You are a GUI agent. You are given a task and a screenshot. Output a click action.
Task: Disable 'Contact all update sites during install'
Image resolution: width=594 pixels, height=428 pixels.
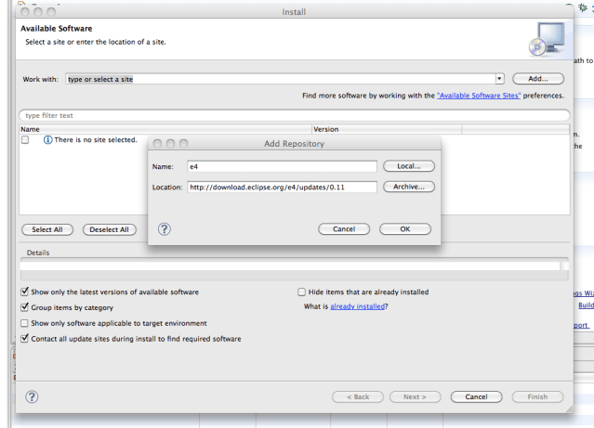pyautogui.click(x=24, y=339)
